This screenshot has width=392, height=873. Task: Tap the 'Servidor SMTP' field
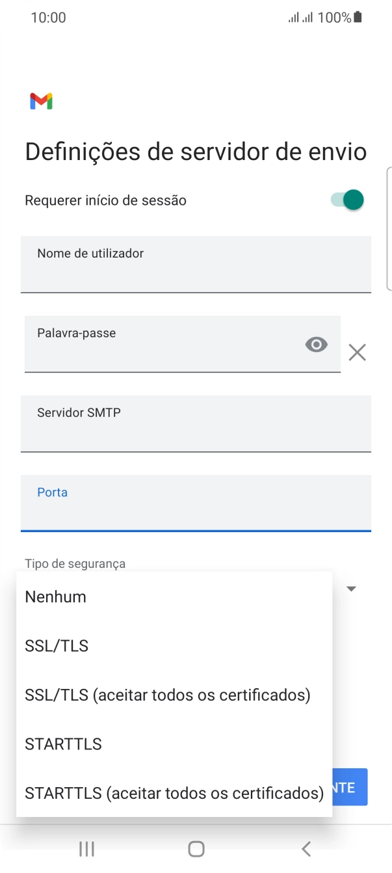point(196,424)
